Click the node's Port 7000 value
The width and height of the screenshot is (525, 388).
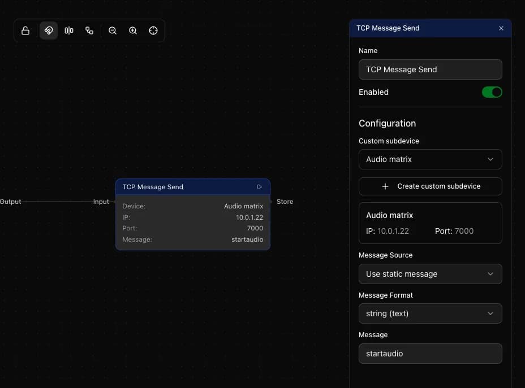tap(255, 228)
